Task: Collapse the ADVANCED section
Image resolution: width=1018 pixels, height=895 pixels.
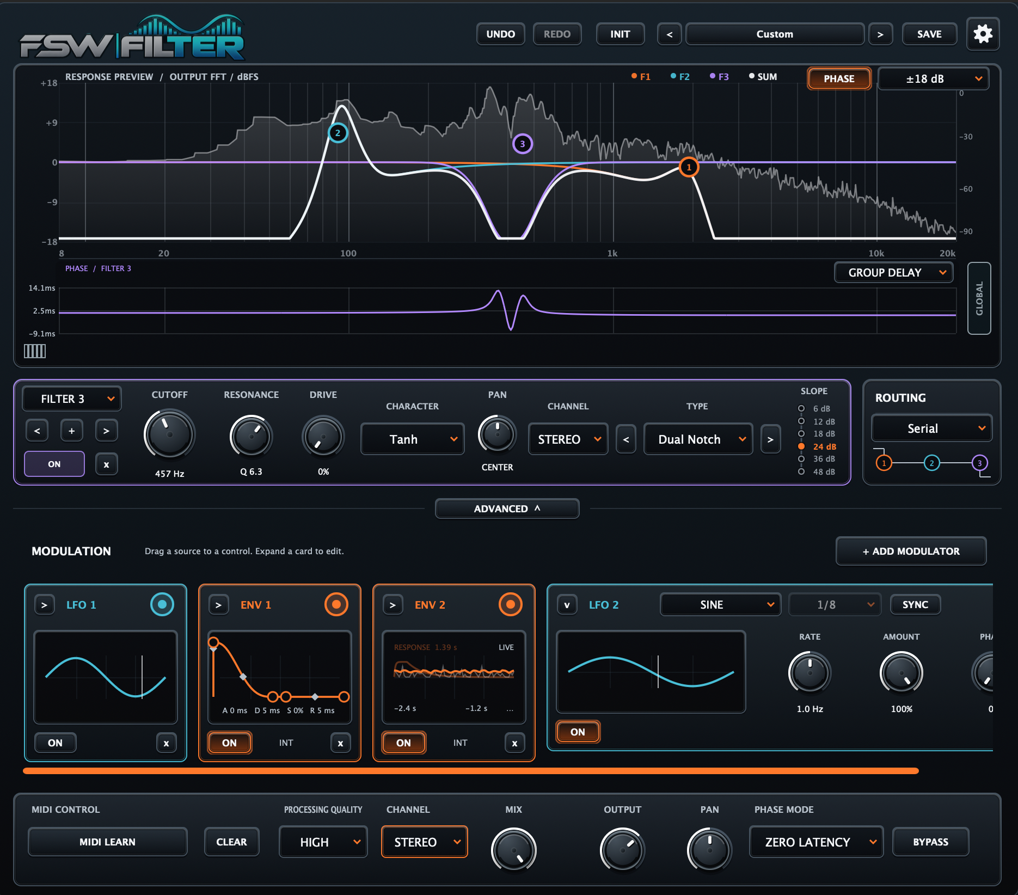Action: 507,508
